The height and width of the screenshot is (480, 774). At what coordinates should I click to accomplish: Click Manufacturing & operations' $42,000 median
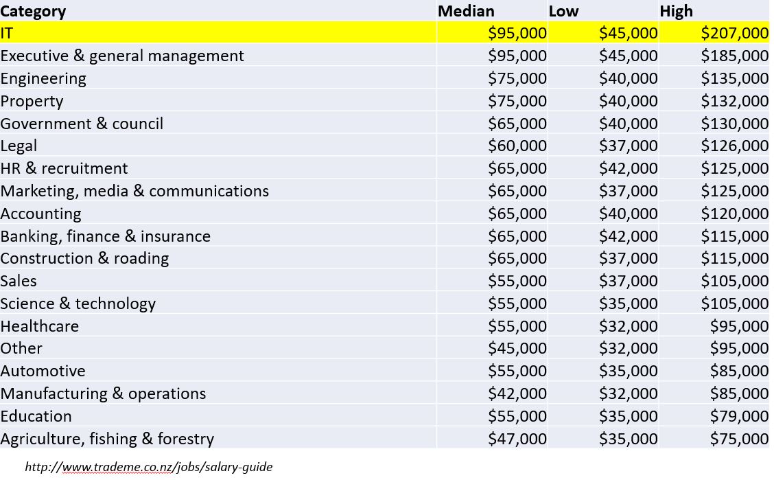click(517, 393)
